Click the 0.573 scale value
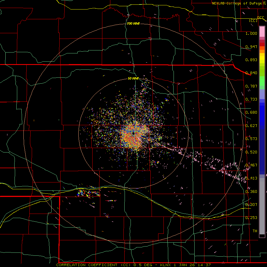267x267 pixels. click(x=251, y=139)
